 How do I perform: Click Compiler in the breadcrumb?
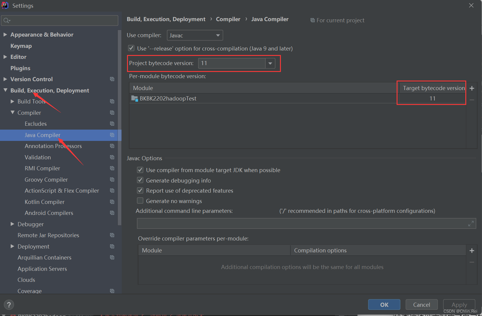click(228, 19)
